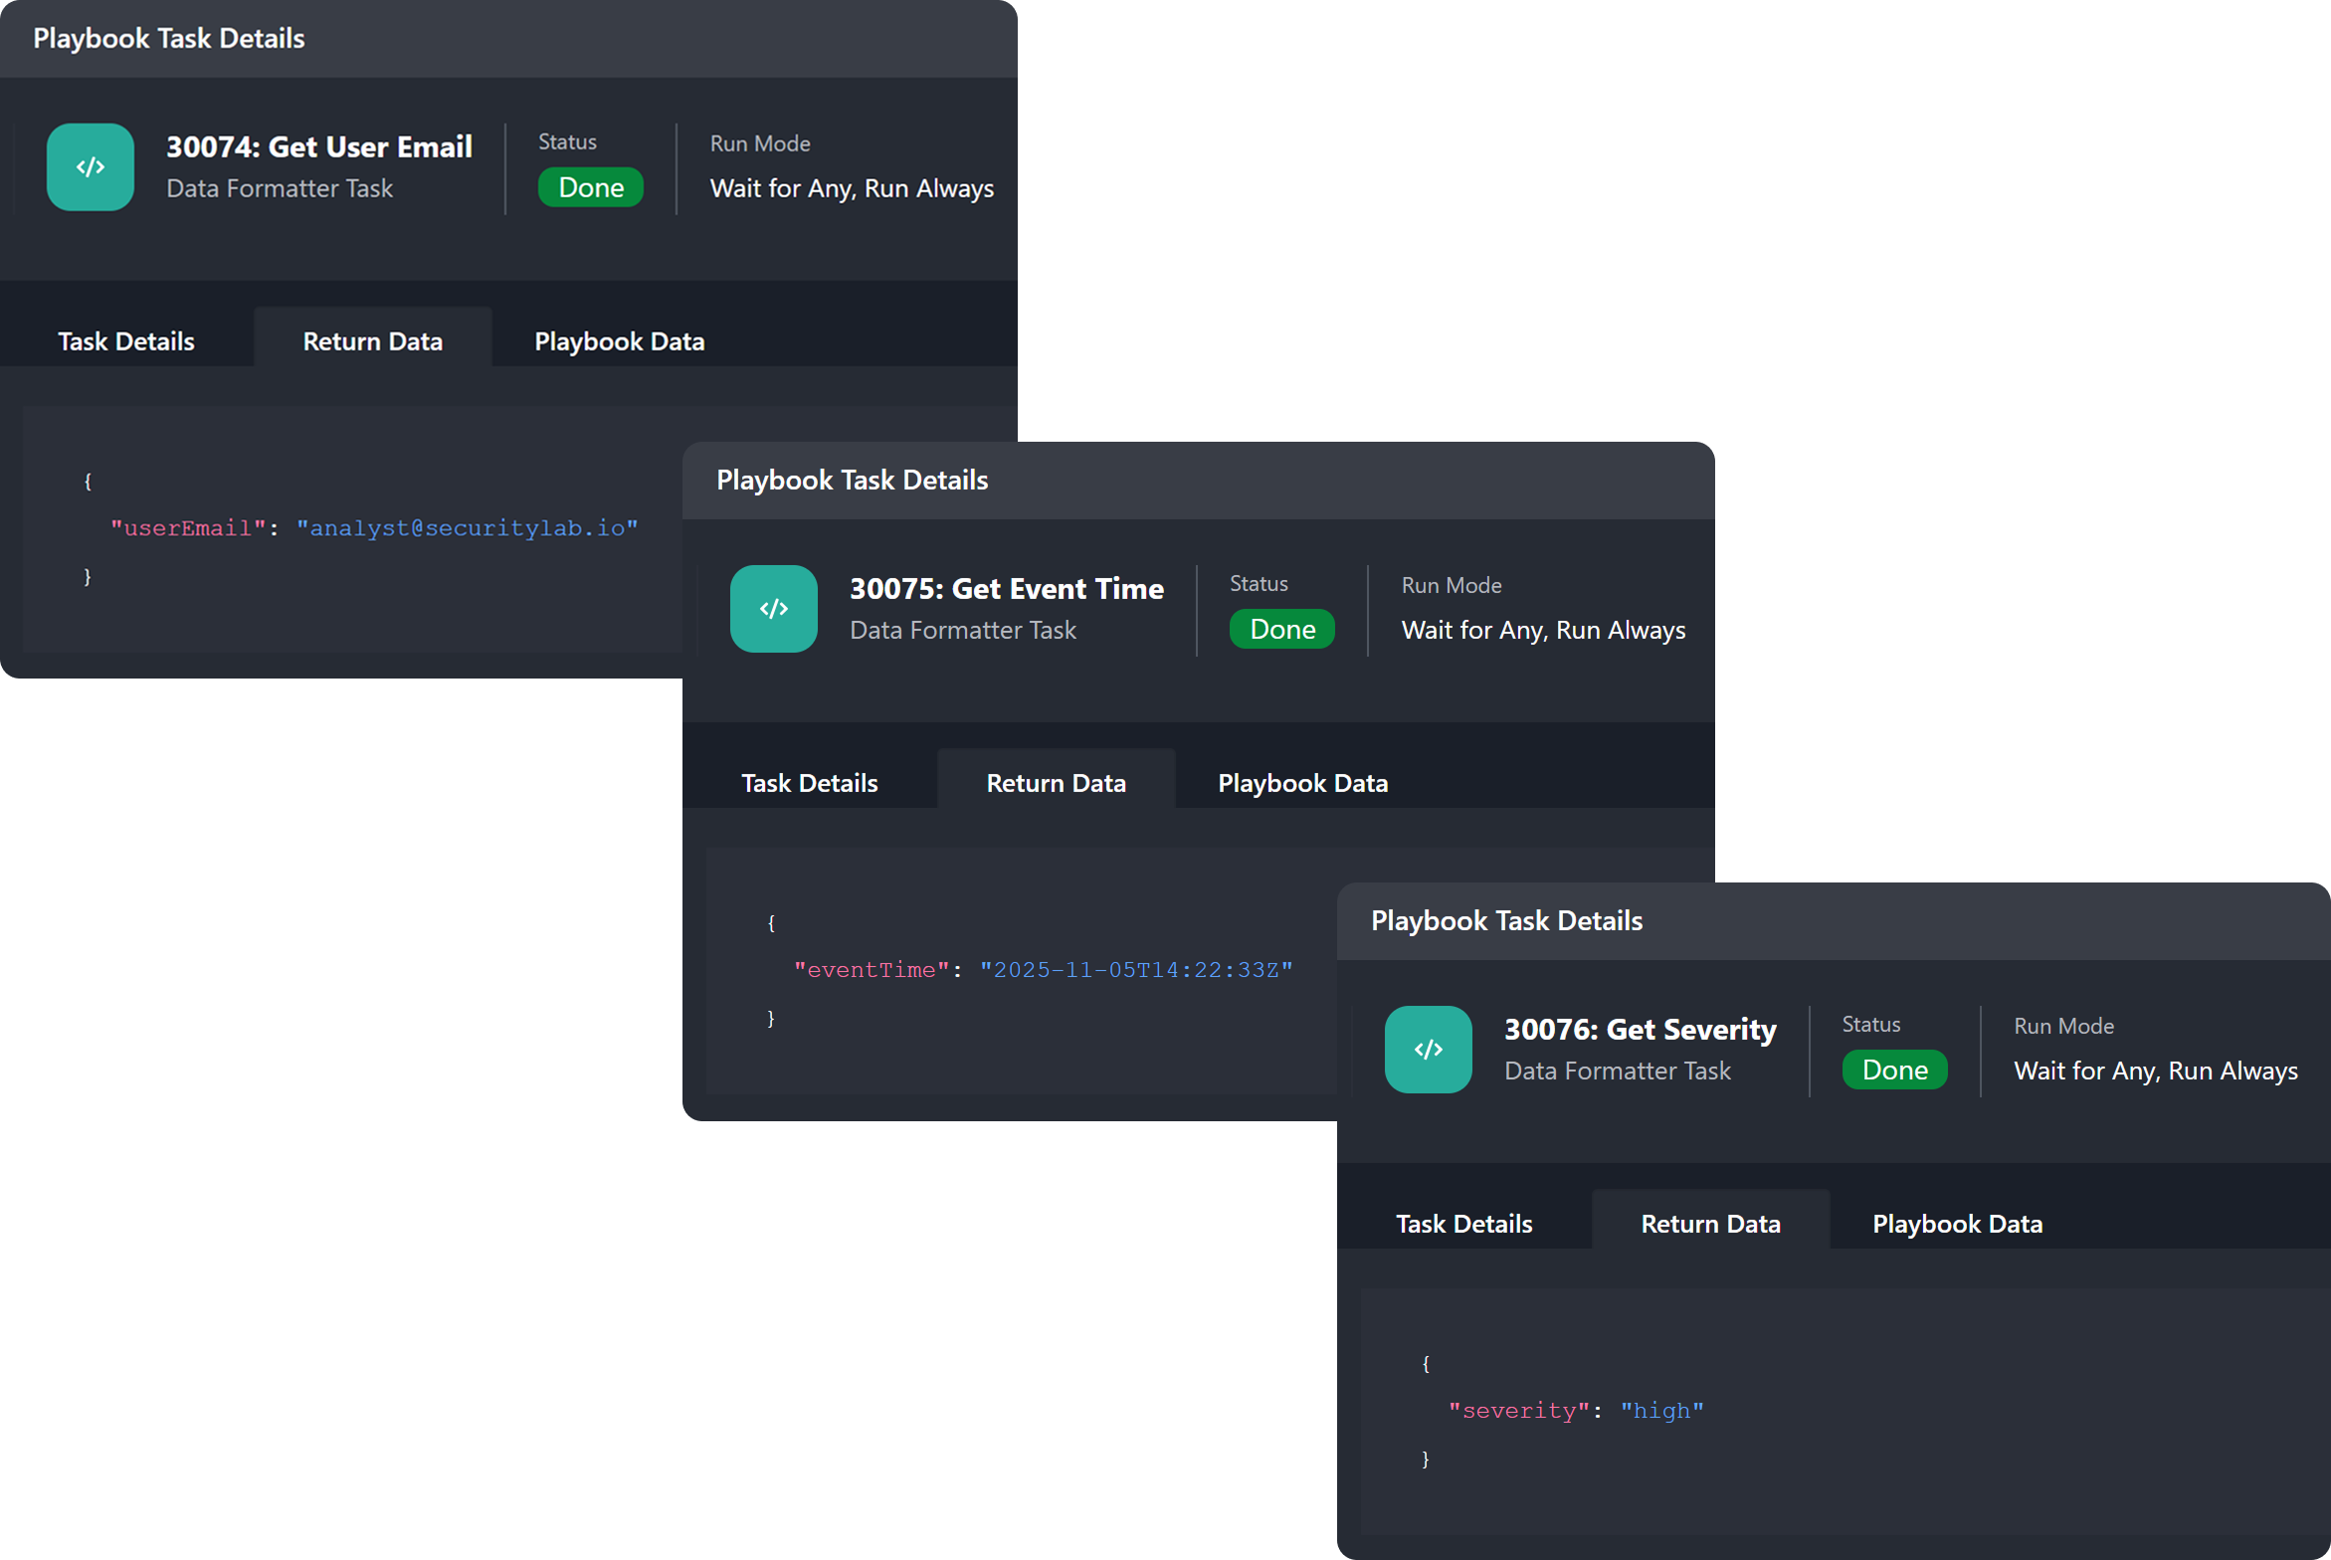
Task: Select Return Data tab for Get User Email
Action: (x=372, y=341)
